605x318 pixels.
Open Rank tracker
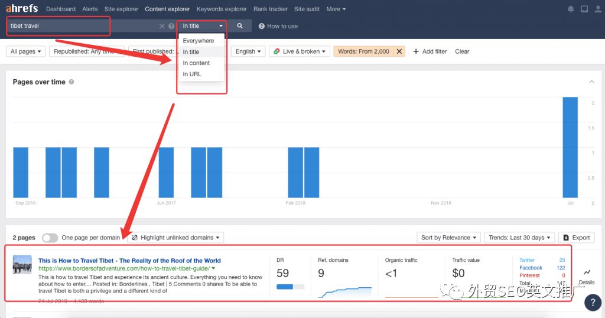coord(271,9)
